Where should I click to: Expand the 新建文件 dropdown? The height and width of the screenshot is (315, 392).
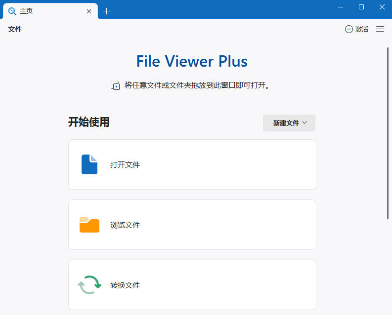pyautogui.click(x=289, y=123)
